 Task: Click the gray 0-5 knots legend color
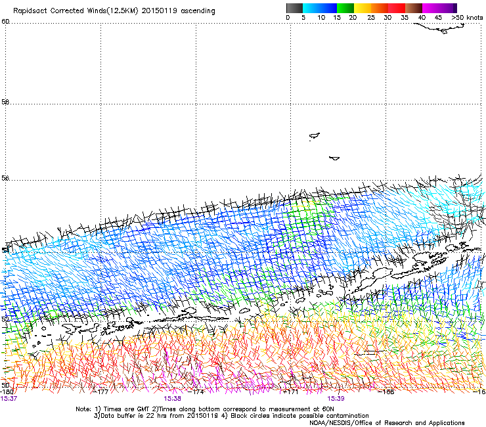(294, 8)
